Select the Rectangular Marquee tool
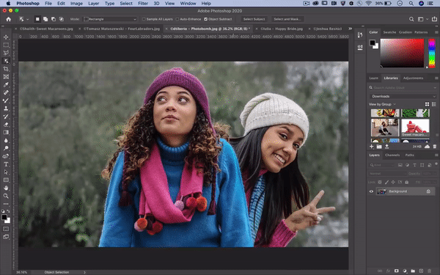440x275 pixels. coord(6,45)
